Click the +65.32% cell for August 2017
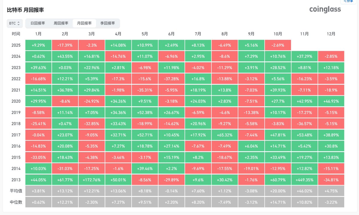 point(225,135)
